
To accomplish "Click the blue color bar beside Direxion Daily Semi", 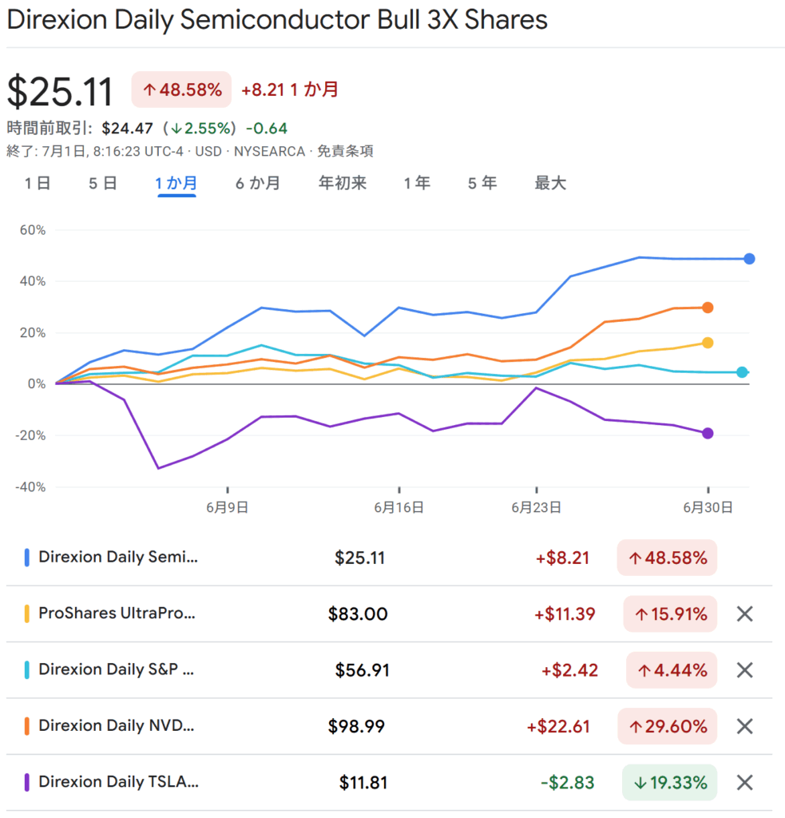I will pyautogui.click(x=26, y=558).
